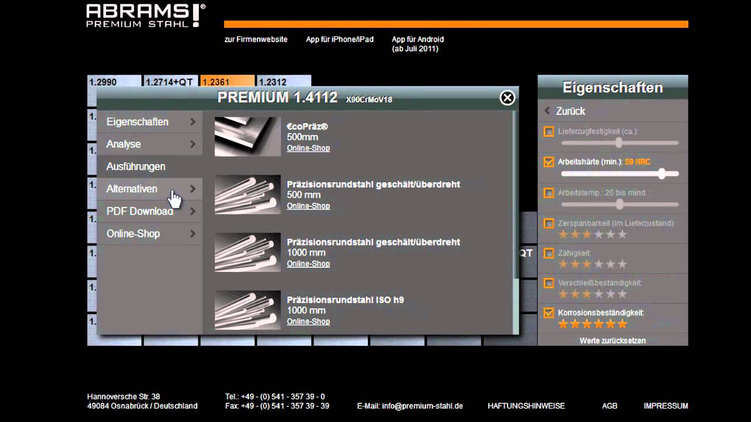The image size is (751, 422).
Task: Click the Arbeitshärte slider handle
Action: point(662,173)
